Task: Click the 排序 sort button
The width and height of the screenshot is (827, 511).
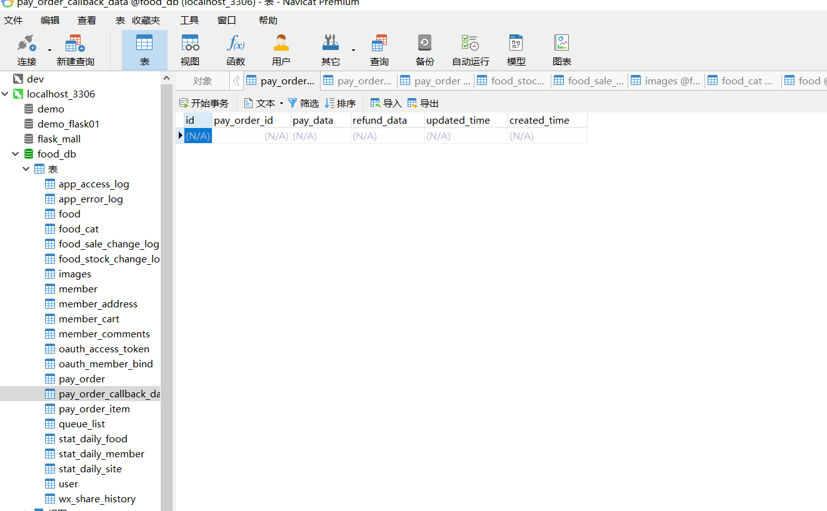Action: 340,103
